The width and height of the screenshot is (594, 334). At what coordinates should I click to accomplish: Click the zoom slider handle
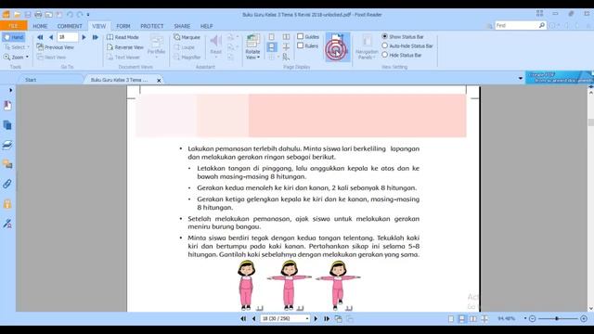tap(557, 319)
